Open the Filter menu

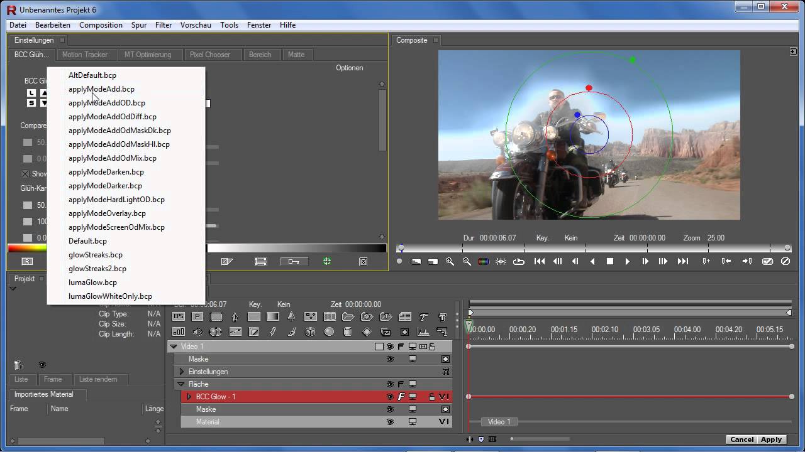(x=164, y=25)
